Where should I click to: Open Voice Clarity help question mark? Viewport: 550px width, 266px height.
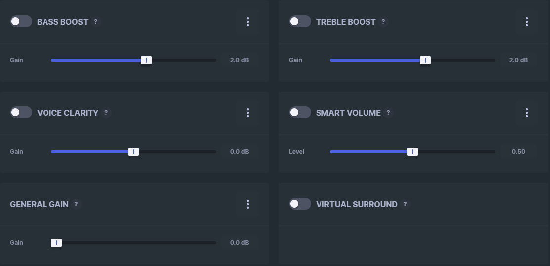pyautogui.click(x=106, y=113)
